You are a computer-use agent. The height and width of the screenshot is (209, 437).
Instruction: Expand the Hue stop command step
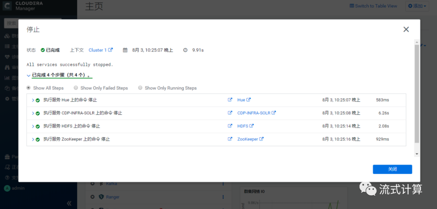click(33, 100)
